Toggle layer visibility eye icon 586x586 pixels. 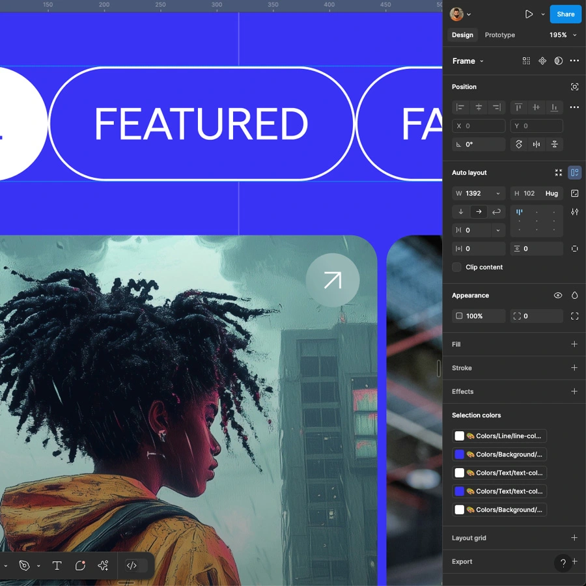coord(557,295)
